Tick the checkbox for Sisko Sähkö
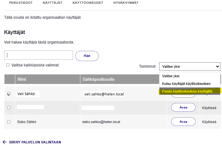The width and height of the screenshot is (222, 145). [x=9, y=122]
